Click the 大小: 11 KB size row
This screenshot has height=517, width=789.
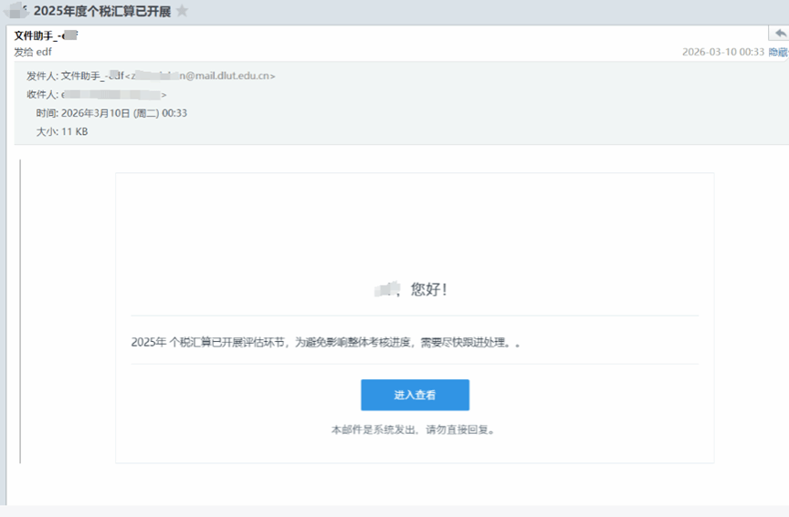[62, 131]
